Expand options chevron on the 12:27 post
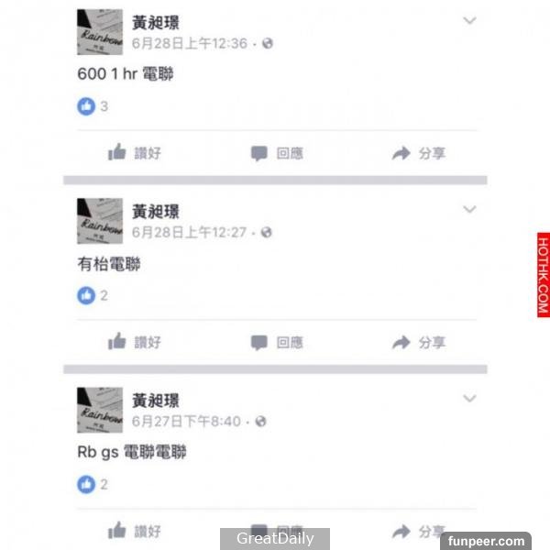 point(469,209)
